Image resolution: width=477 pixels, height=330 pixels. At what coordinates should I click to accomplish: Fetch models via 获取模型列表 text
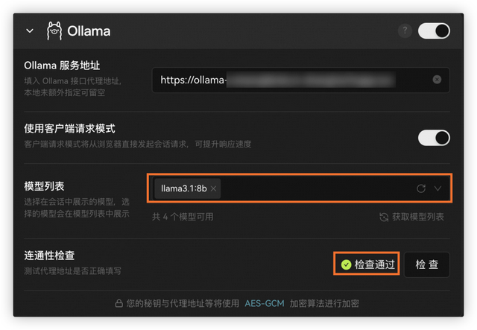[x=418, y=217]
